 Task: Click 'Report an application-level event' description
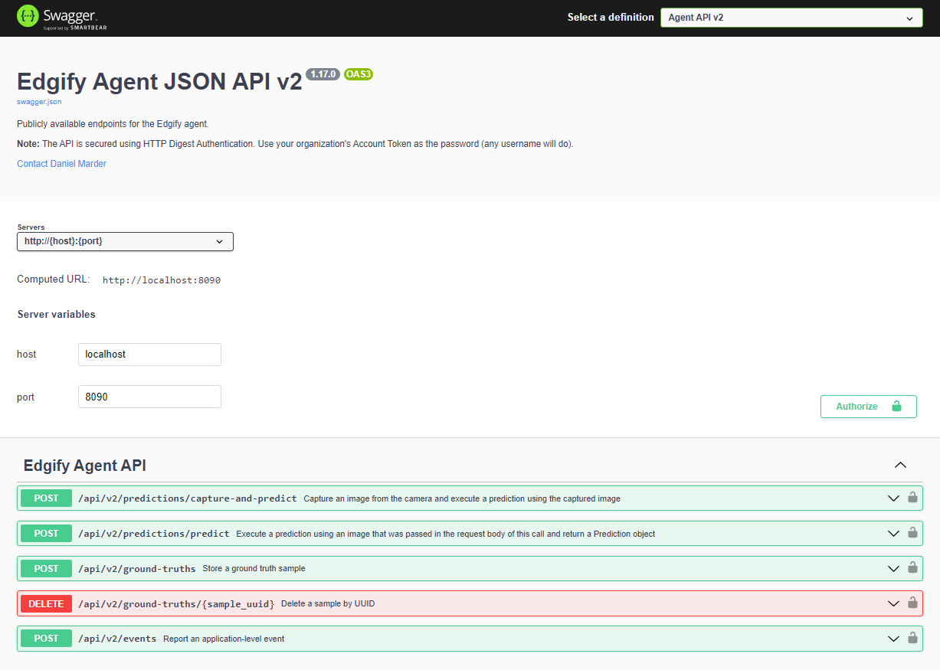click(224, 639)
